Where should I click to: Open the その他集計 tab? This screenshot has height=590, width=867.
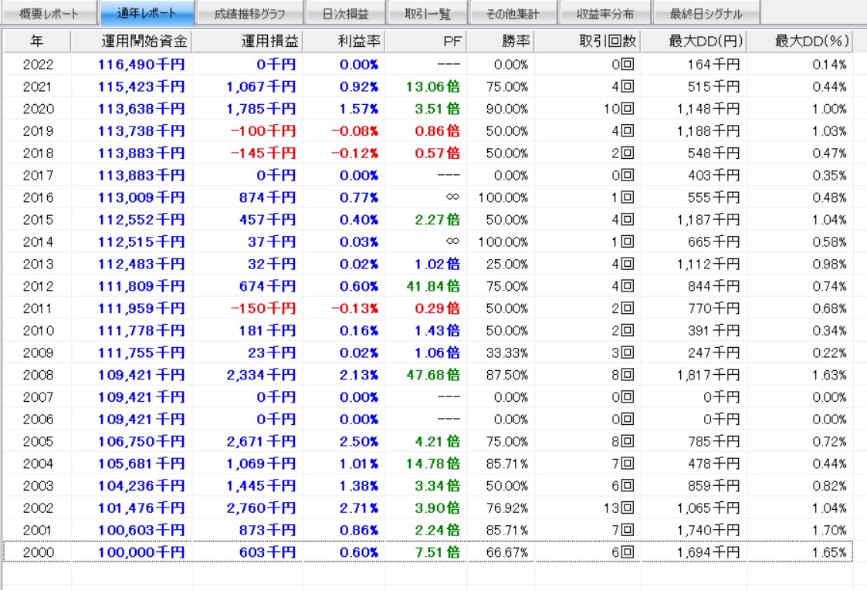point(513,14)
